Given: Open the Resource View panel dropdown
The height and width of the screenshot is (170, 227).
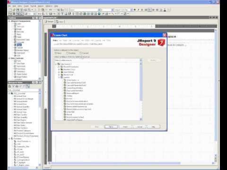Looking at the screenshot, I should pyautogui.click(x=40, y=90).
